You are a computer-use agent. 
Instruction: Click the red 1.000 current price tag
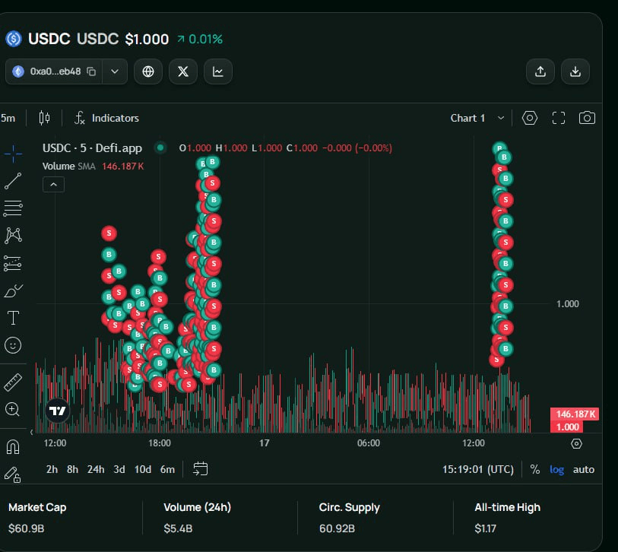(567, 427)
